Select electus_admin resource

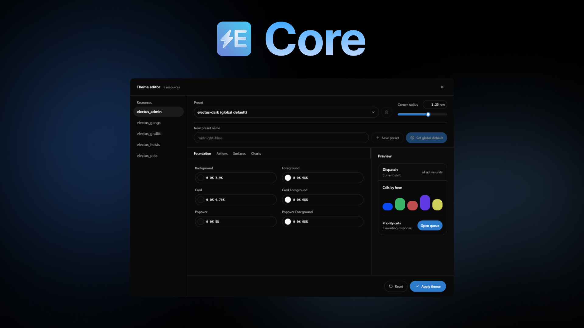click(158, 112)
